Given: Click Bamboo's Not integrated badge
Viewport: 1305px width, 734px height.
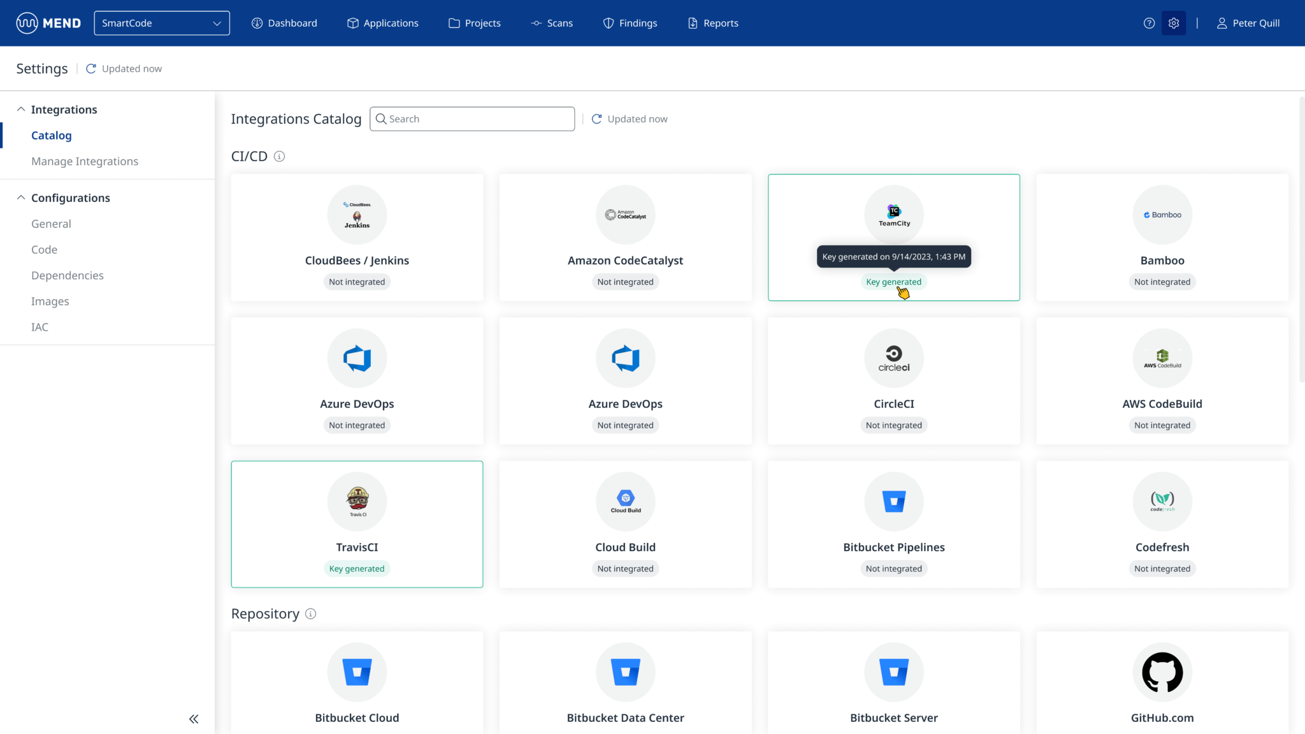Looking at the screenshot, I should 1162,282.
